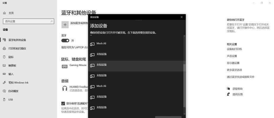This screenshot has width=274, height=118.
Task: Click the touchpad icon beside 触摸板
Action: click(4, 65)
